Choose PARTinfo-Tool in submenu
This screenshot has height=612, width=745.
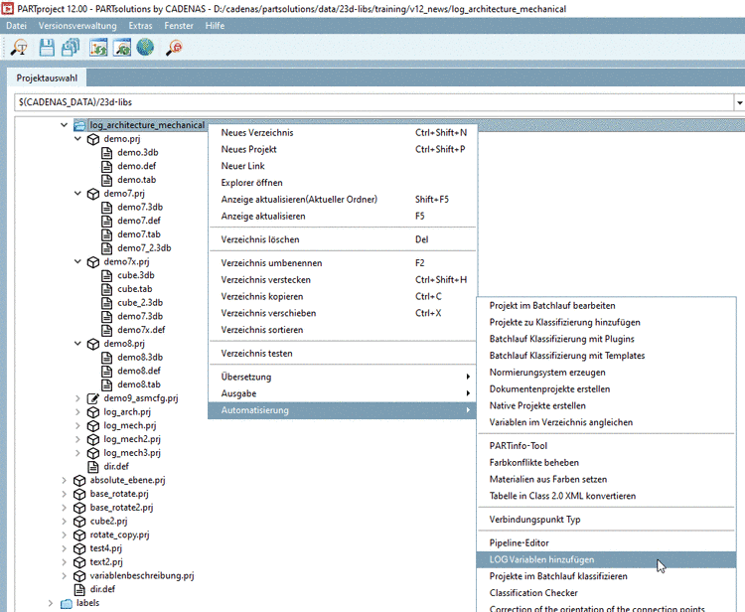pos(607,446)
